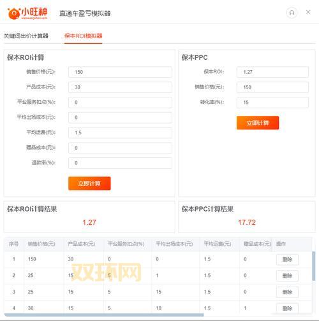This screenshot has width=319, height=321.
Task: Click the 平均运费 input field
Action: (x=120, y=132)
